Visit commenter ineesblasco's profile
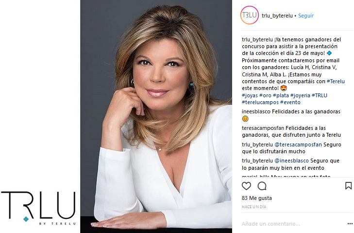Screen dimensions: 354x233 [x=256, y=111]
